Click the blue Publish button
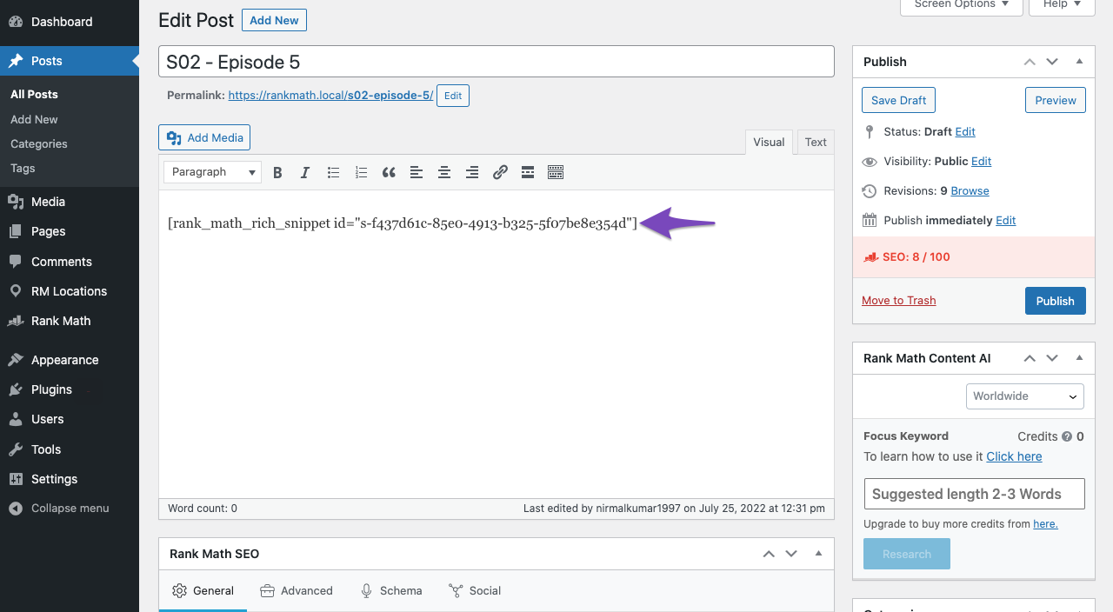 coord(1056,301)
